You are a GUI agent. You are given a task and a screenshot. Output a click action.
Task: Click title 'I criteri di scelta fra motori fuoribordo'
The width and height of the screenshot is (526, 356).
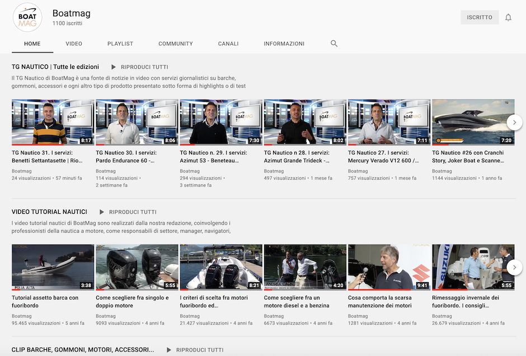point(214,302)
